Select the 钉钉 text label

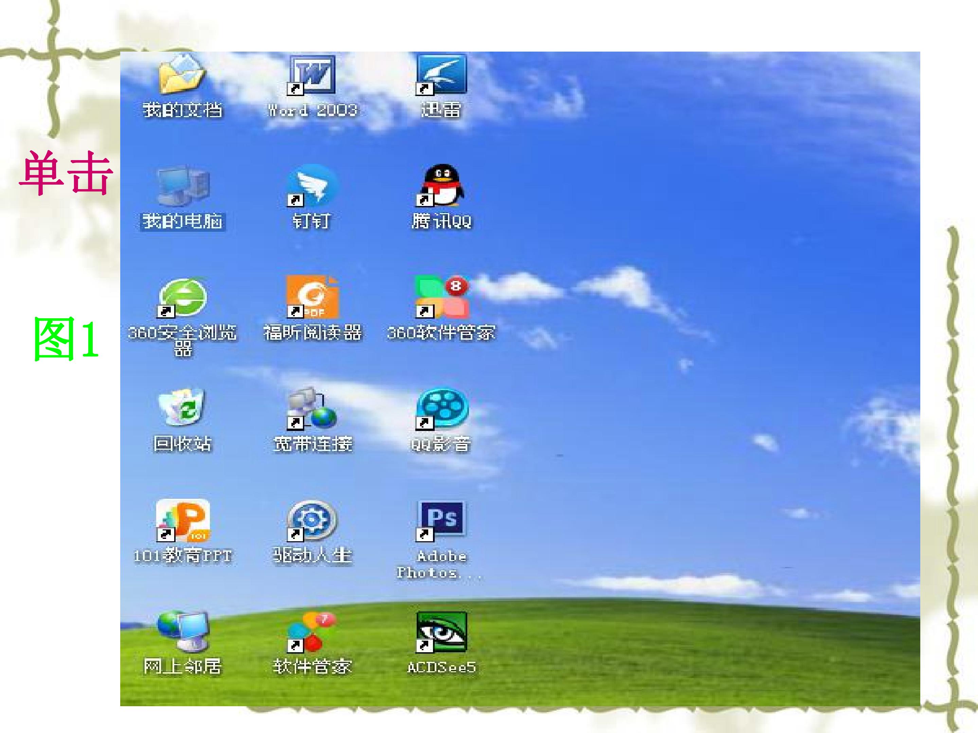click(x=312, y=221)
